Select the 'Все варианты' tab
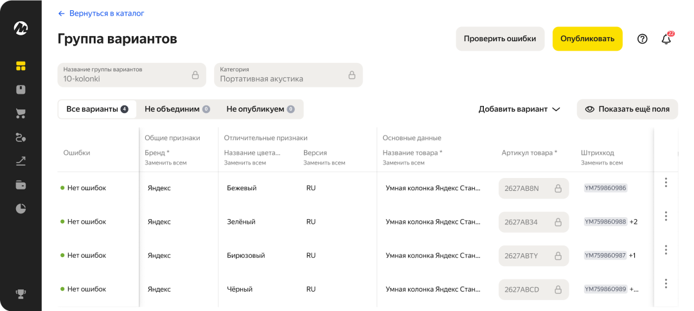694x311 pixels. pyautogui.click(x=97, y=109)
